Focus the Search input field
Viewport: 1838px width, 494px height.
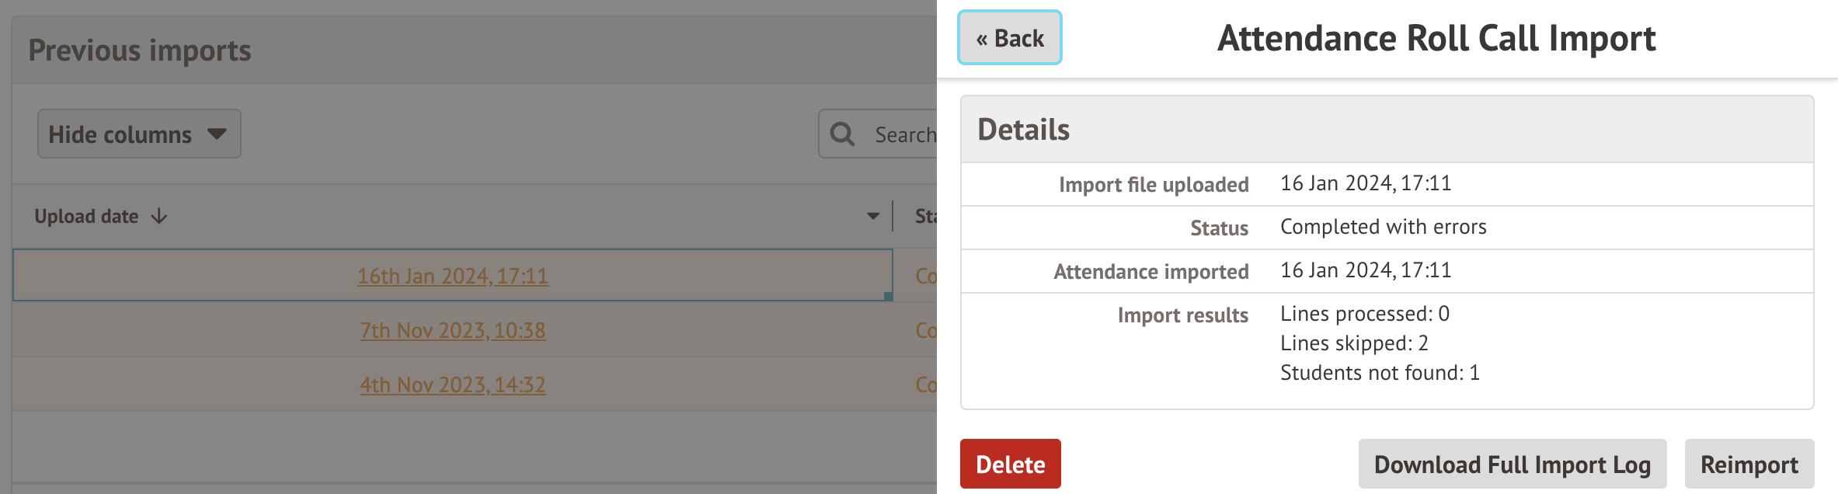pos(904,134)
